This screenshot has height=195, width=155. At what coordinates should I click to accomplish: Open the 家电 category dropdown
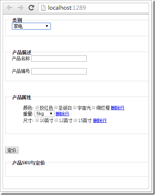tap(31, 26)
